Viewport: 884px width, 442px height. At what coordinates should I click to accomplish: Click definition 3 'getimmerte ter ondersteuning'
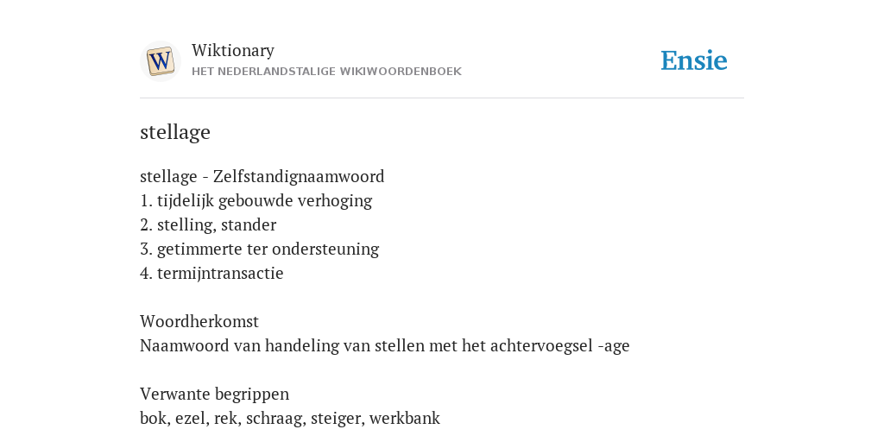tap(259, 249)
